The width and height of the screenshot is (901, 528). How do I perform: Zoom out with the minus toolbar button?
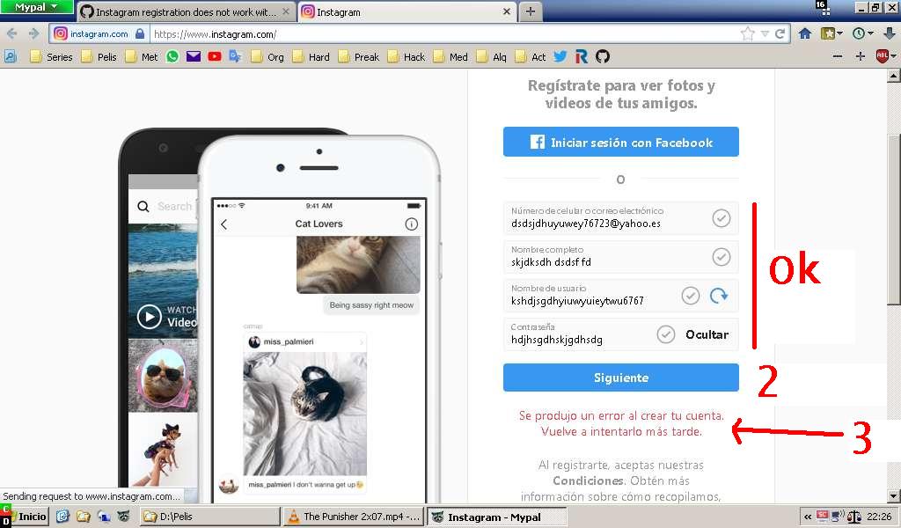[838, 56]
